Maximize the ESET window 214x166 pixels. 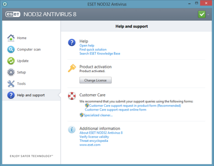tap(197, 3)
